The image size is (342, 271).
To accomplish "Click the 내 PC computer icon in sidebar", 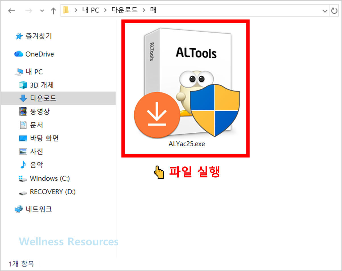I will 19,72.
